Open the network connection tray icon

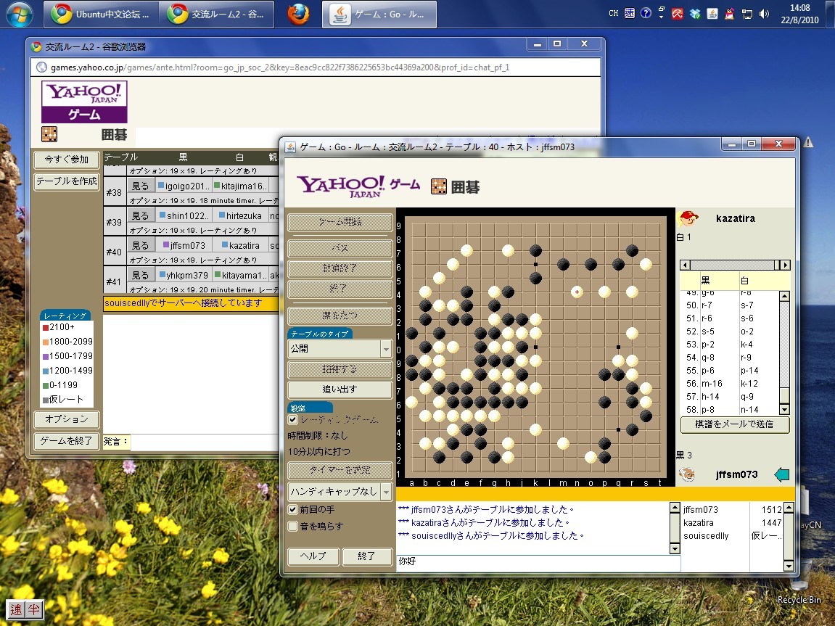(747, 14)
